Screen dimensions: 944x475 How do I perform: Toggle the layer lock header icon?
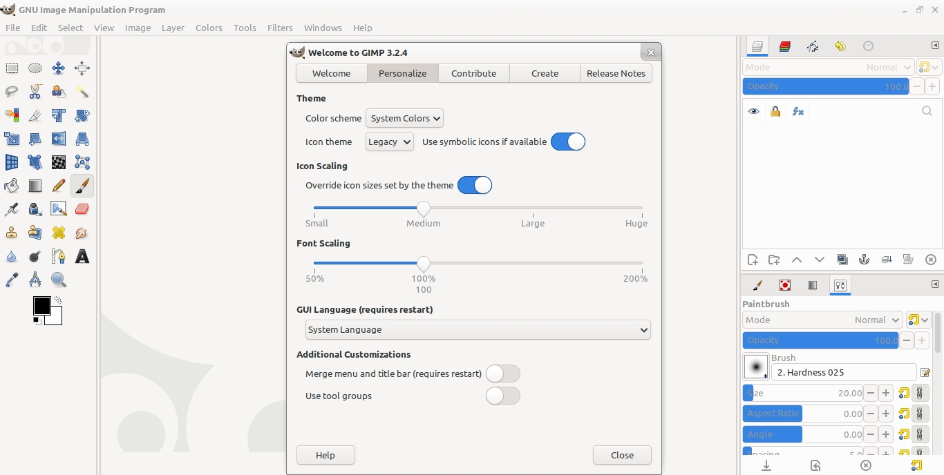pyautogui.click(x=775, y=111)
